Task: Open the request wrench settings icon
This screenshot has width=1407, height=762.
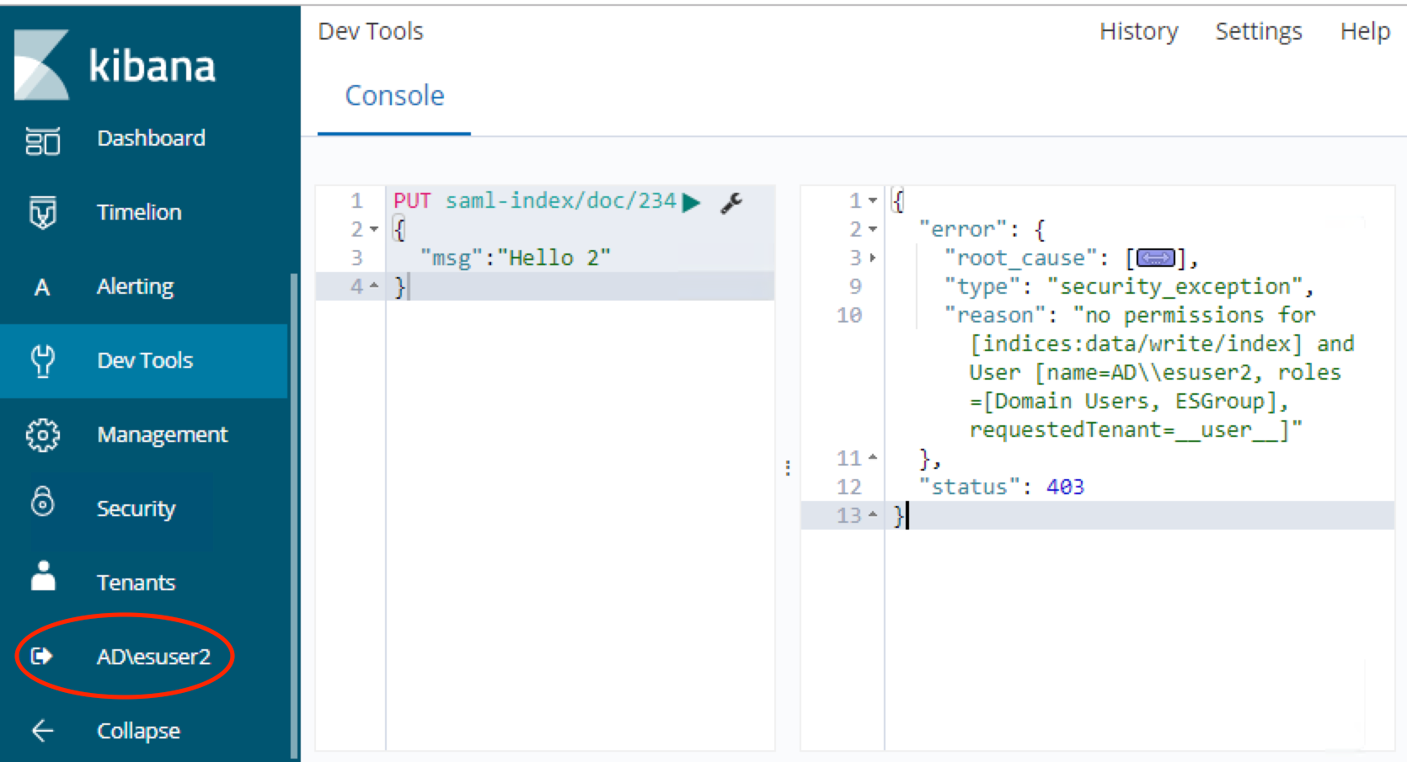Action: click(731, 202)
